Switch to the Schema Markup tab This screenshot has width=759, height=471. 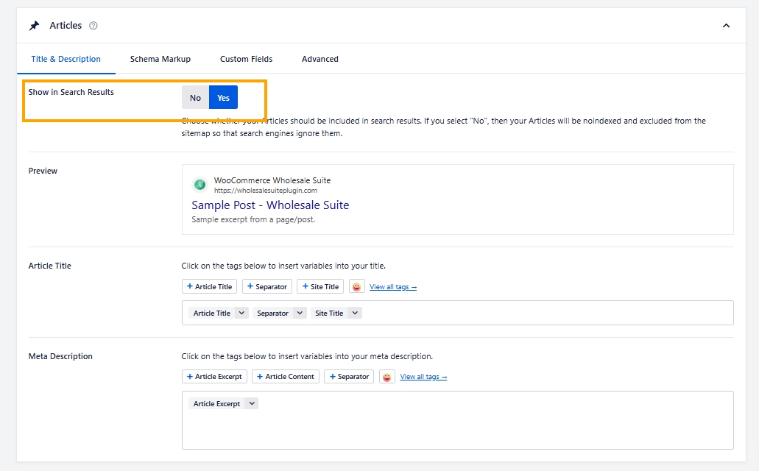(x=160, y=59)
